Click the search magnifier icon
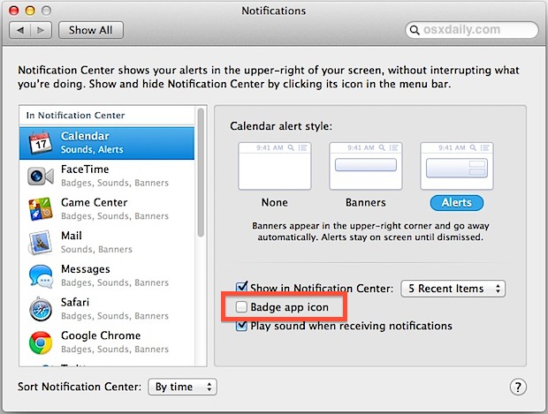Screen dimensions: 548x414 click(x=415, y=30)
